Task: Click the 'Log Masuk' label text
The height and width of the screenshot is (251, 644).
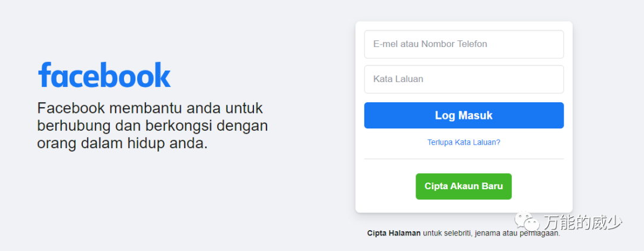Action: (x=464, y=115)
